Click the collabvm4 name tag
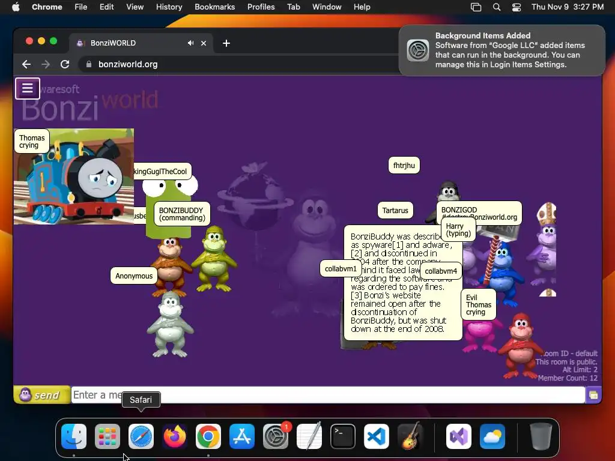Image resolution: width=615 pixels, height=461 pixels. (x=441, y=271)
